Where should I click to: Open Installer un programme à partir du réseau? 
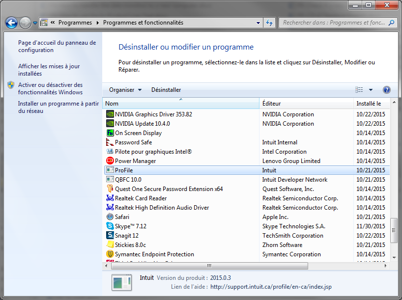pyautogui.click(x=58, y=107)
